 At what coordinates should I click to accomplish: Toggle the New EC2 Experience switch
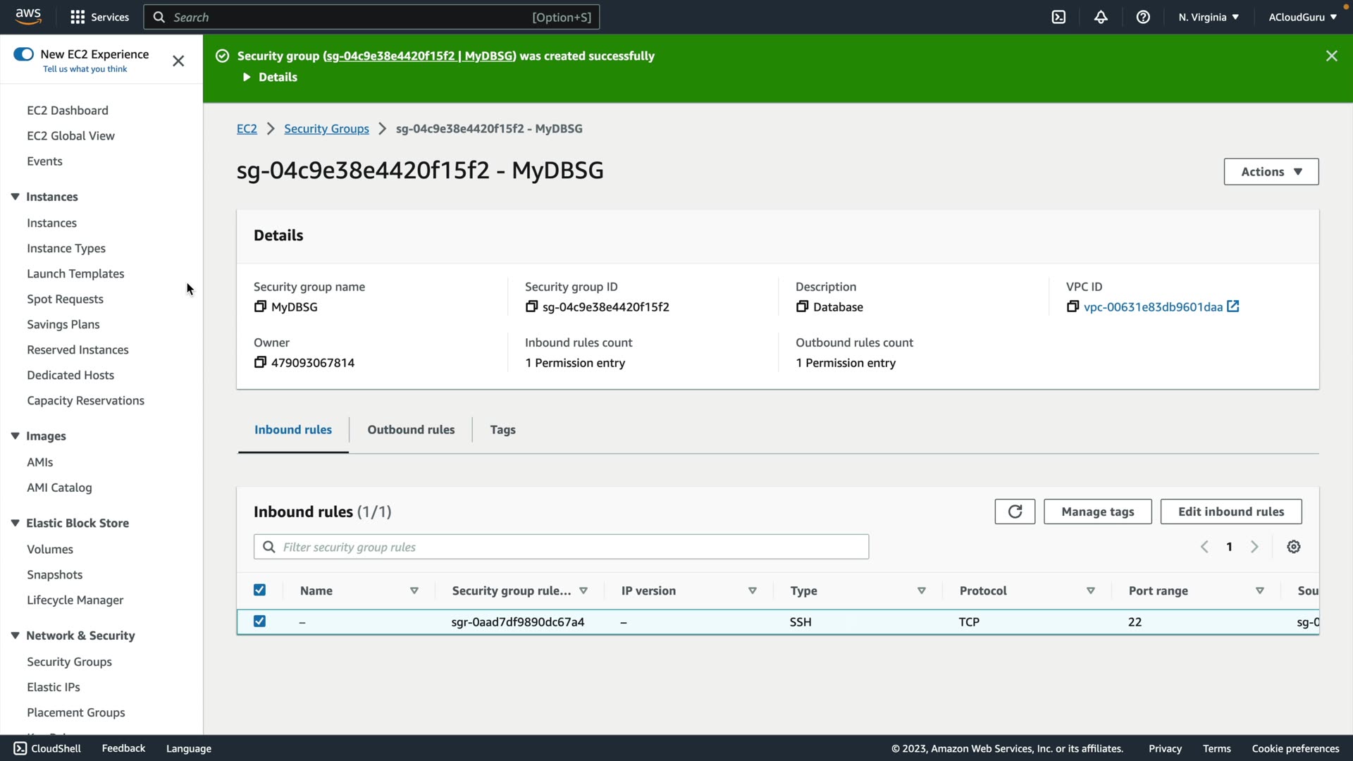click(23, 54)
